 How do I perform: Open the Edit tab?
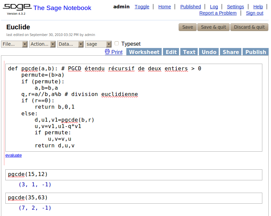point(171,52)
